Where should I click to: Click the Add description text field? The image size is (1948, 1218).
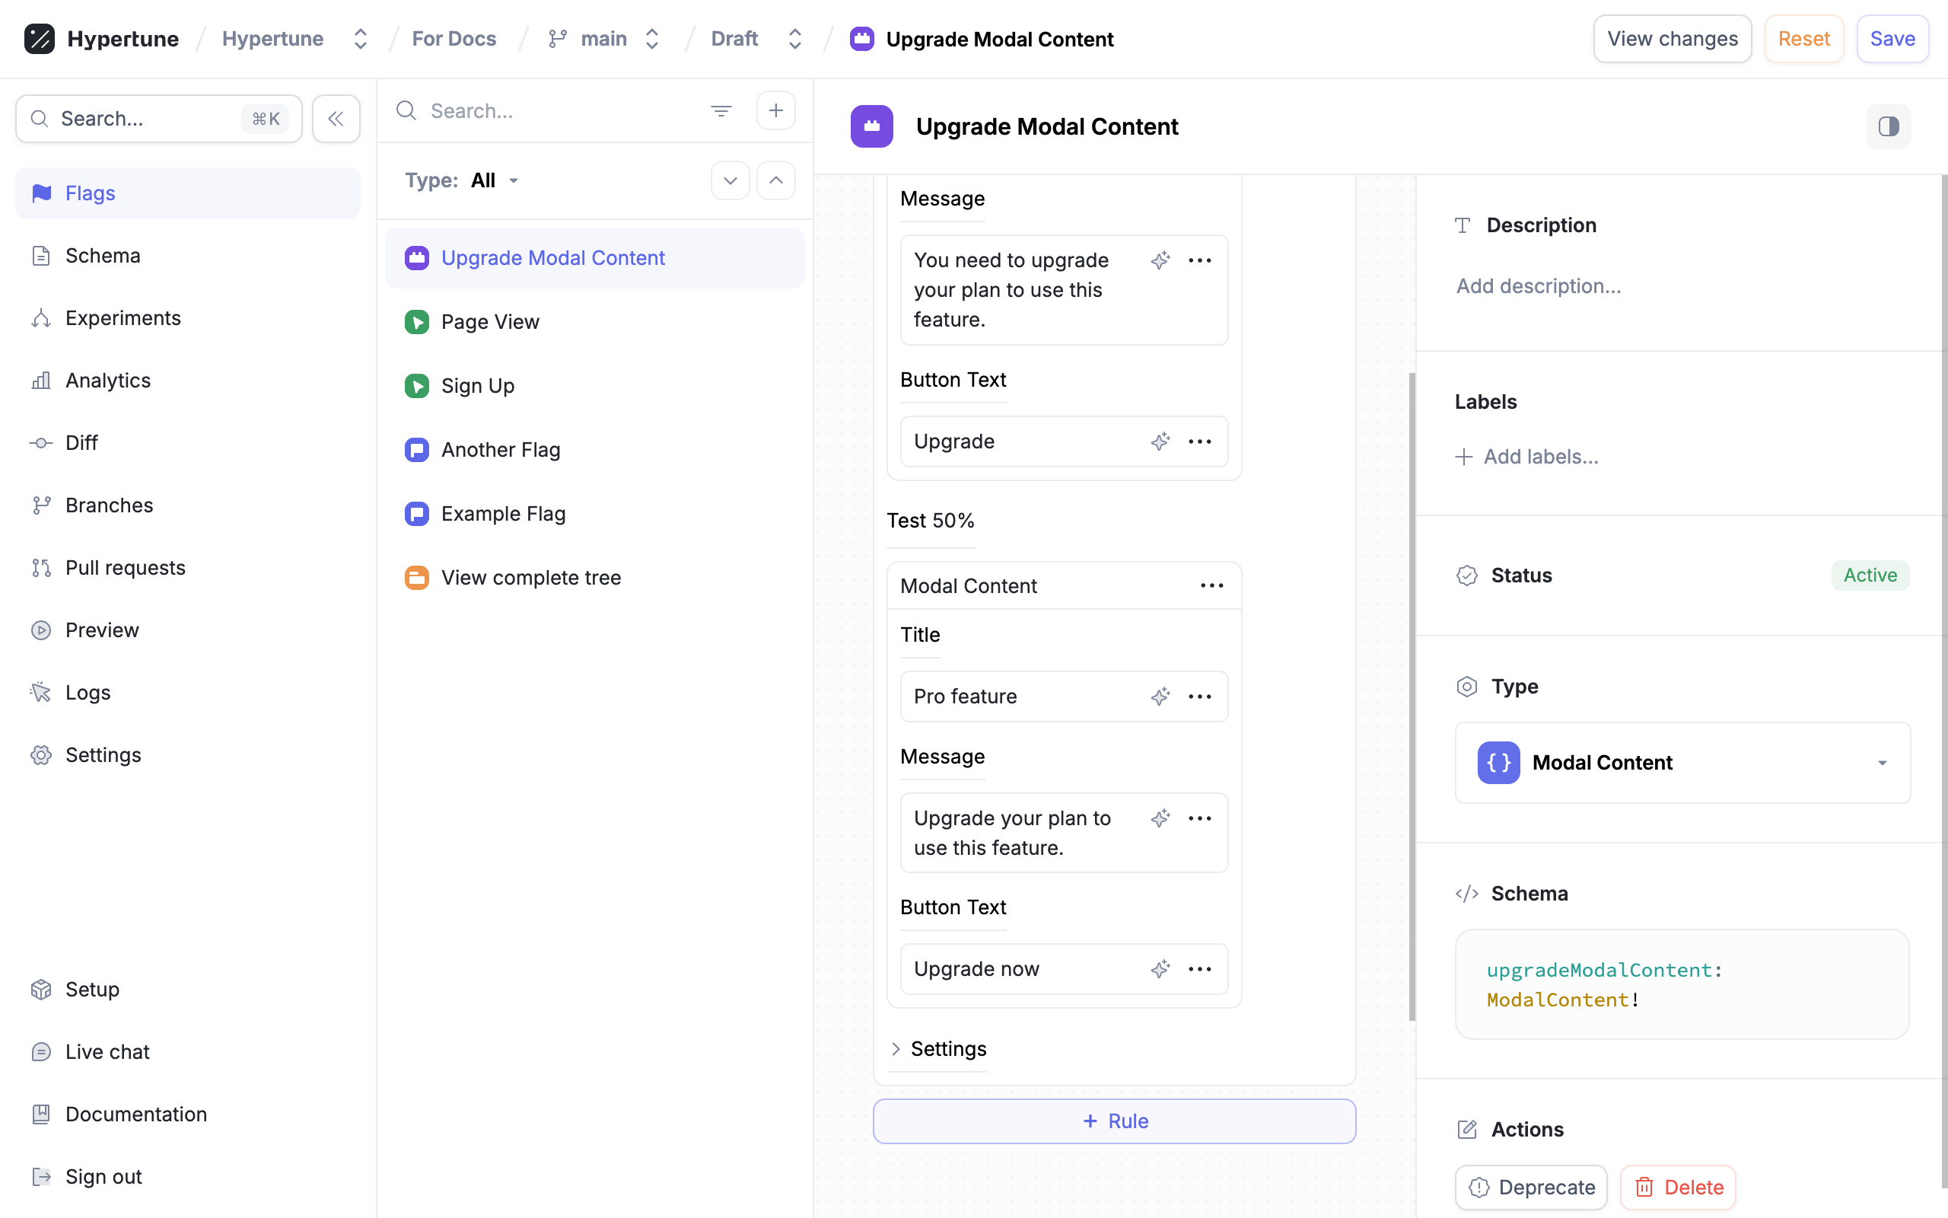[1539, 286]
